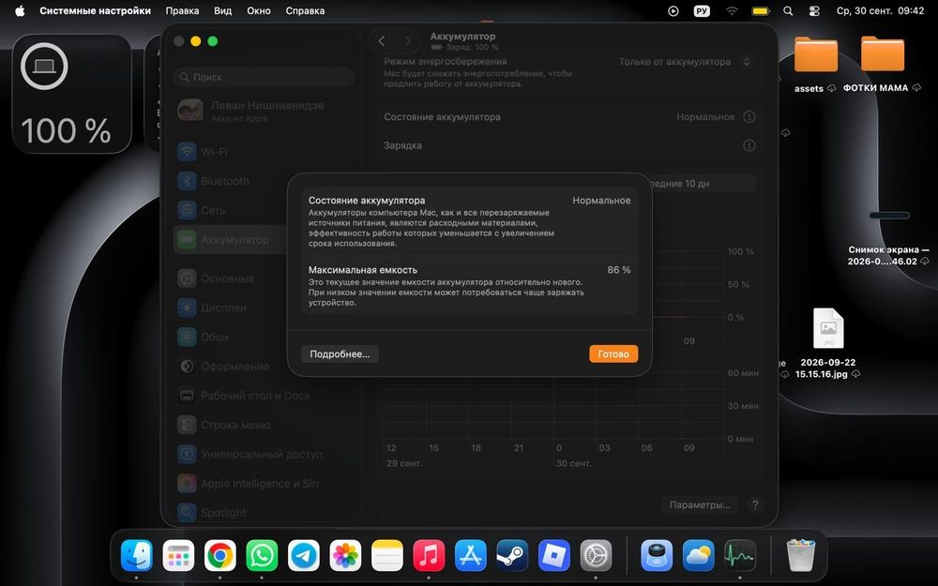Click the info icon beside Нормальное

(749, 117)
